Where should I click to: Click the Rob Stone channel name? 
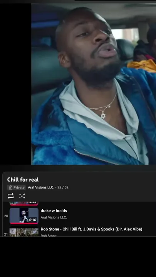point(49,235)
